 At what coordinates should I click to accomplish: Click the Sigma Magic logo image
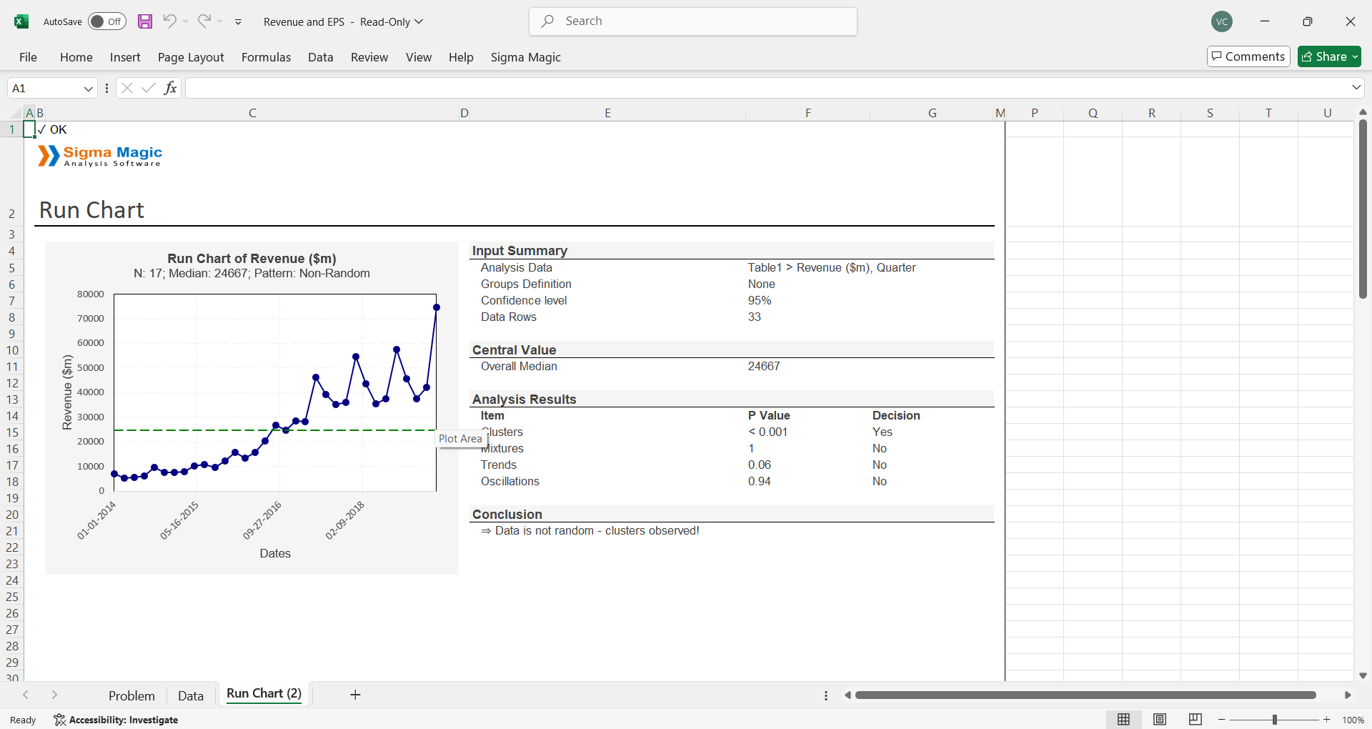[x=100, y=156]
